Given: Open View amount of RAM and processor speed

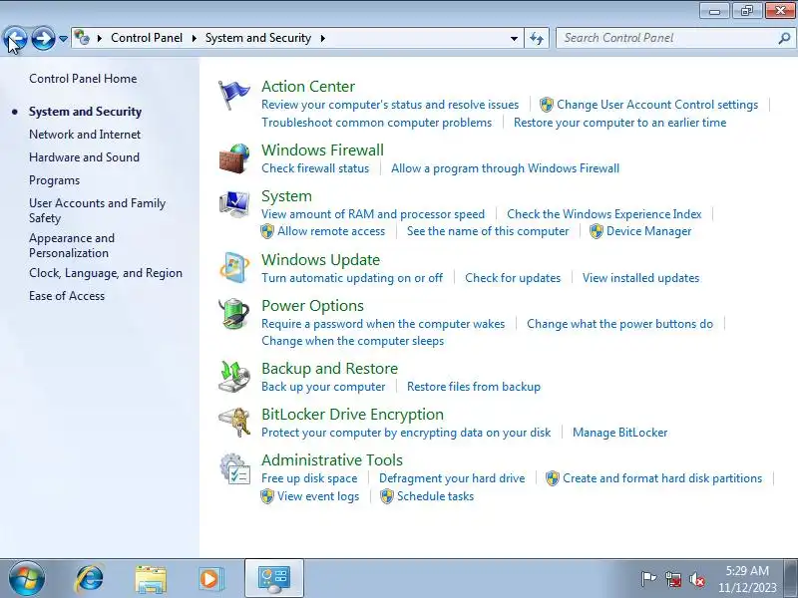Looking at the screenshot, I should coord(373,214).
